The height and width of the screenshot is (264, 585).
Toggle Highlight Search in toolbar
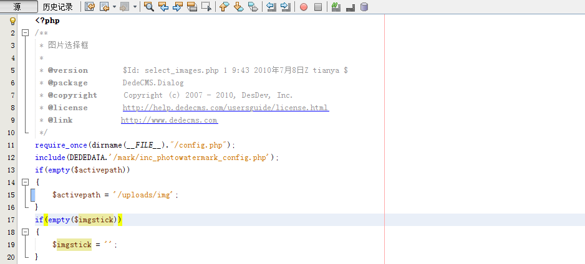click(x=192, y=7)
